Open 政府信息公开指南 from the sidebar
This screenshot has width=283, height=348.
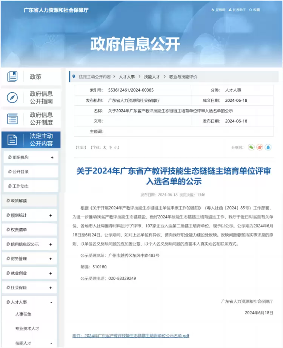(31, 97)
